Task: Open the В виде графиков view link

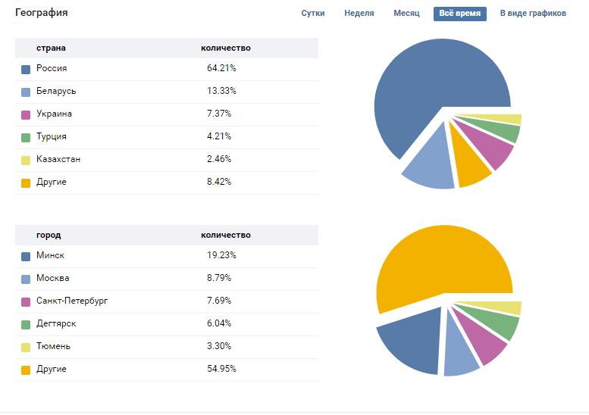Action: [533, 14]
